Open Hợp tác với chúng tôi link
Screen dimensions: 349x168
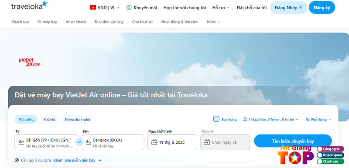point(185,7)
